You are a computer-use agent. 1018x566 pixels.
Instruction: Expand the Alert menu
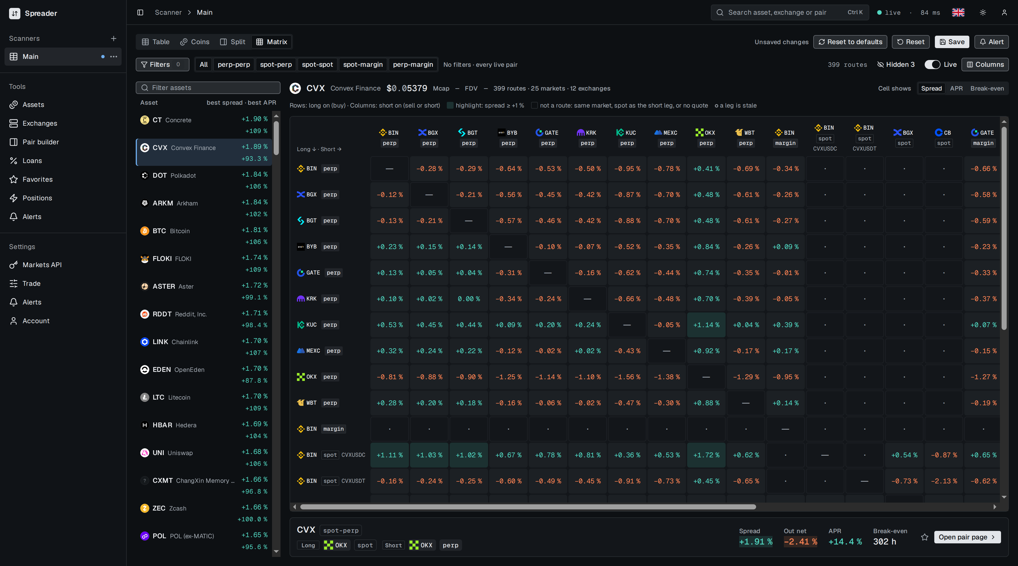coord(991,42)
